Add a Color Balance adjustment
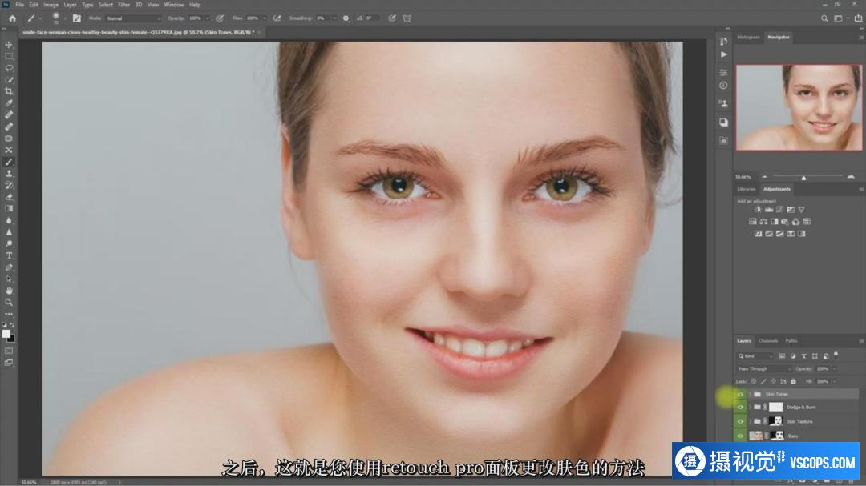 pos(763,222)
